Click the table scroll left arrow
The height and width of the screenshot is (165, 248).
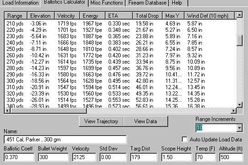pos(7,111)
